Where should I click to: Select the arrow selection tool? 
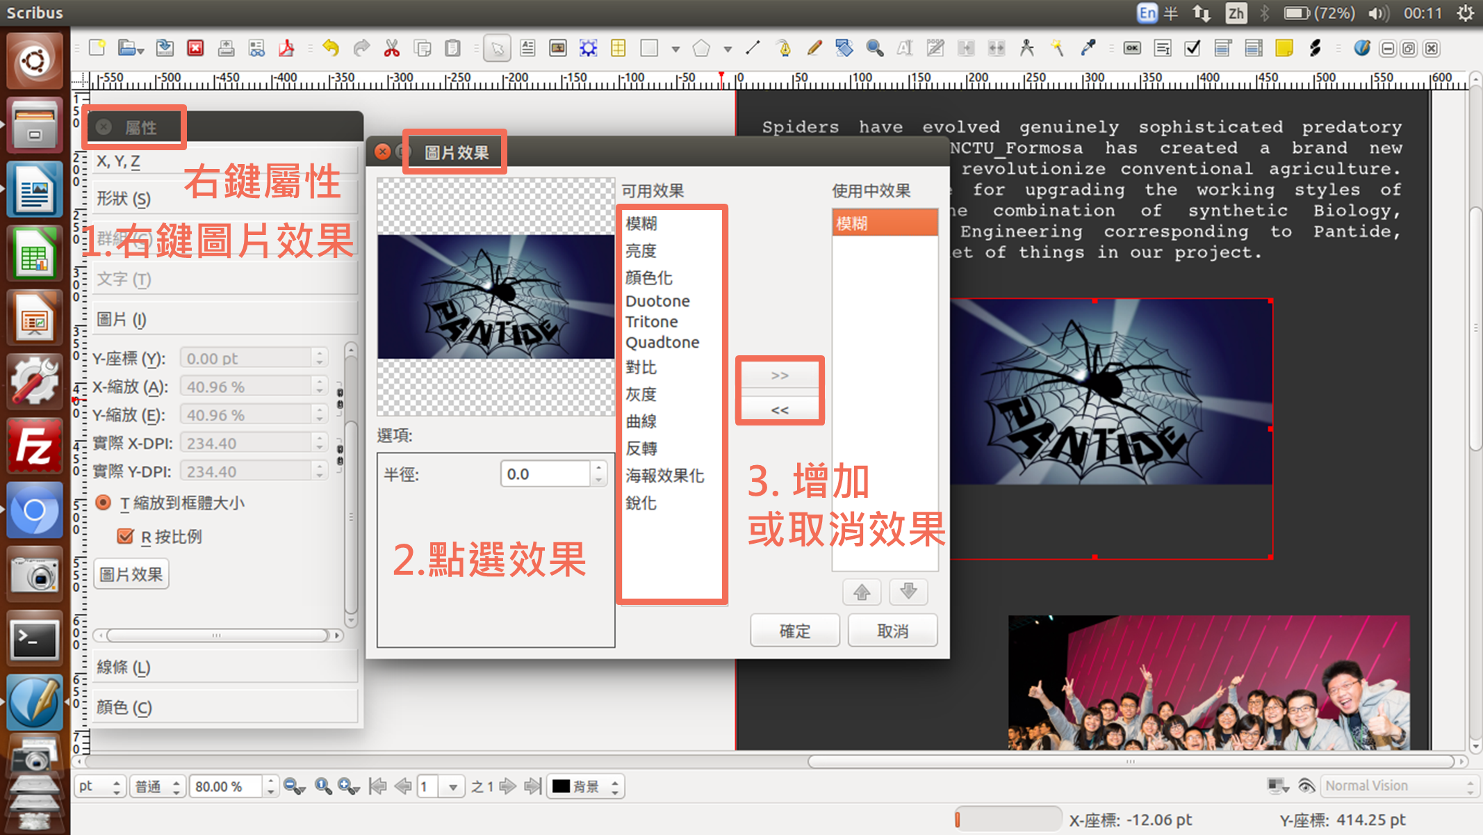498,48
